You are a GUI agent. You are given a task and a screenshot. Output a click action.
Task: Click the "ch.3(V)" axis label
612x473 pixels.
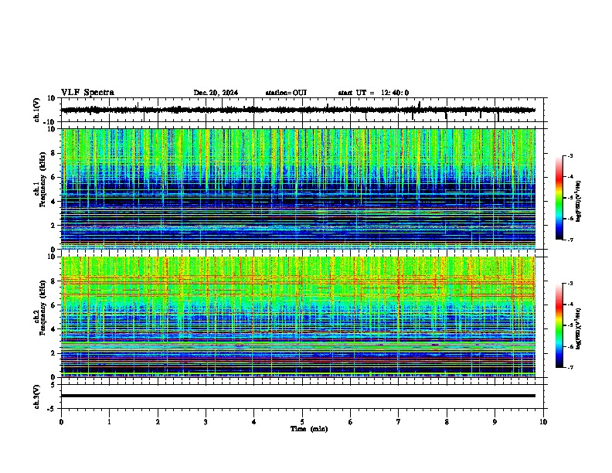coord(37,396)
